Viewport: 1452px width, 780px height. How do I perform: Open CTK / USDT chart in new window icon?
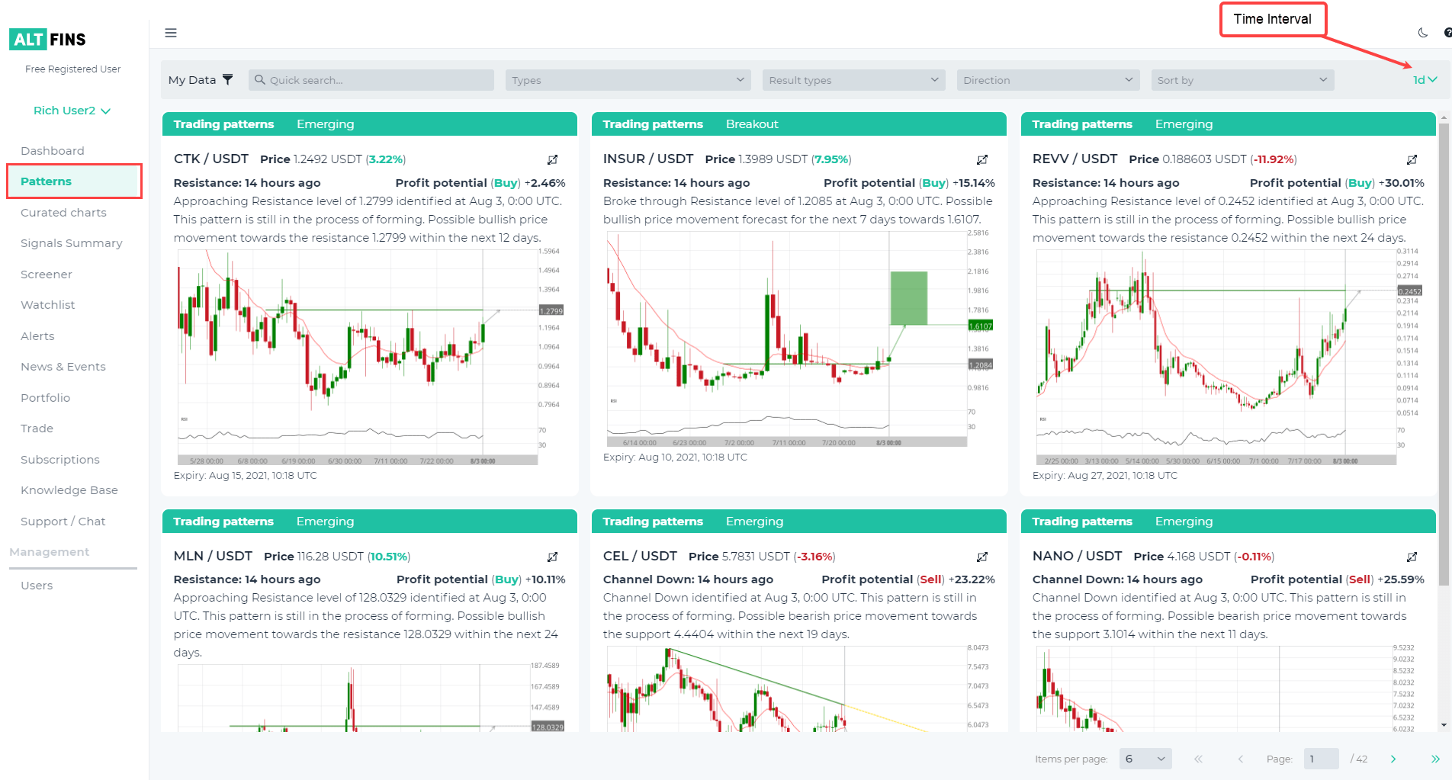[553, 159]
